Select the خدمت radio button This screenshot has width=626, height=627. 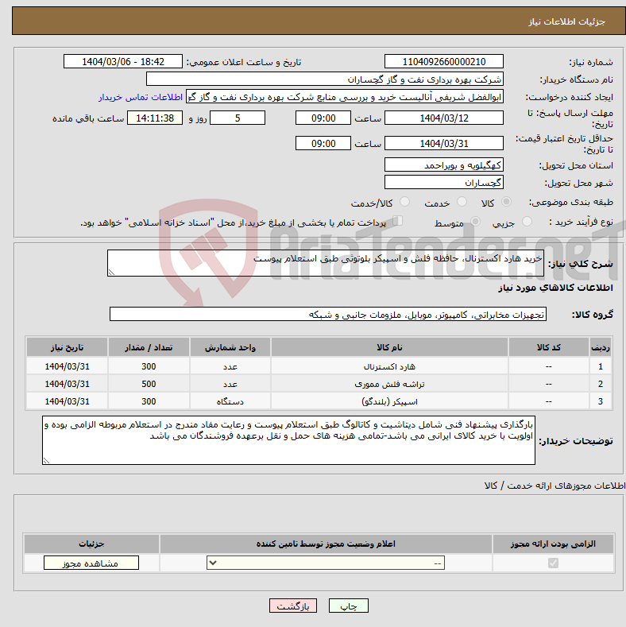(x=462, y=202)
